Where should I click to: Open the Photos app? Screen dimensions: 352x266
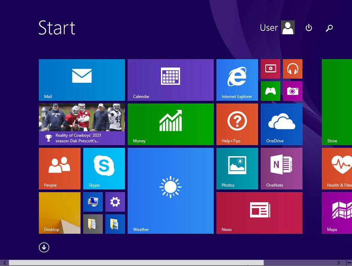tap(237, 168)
